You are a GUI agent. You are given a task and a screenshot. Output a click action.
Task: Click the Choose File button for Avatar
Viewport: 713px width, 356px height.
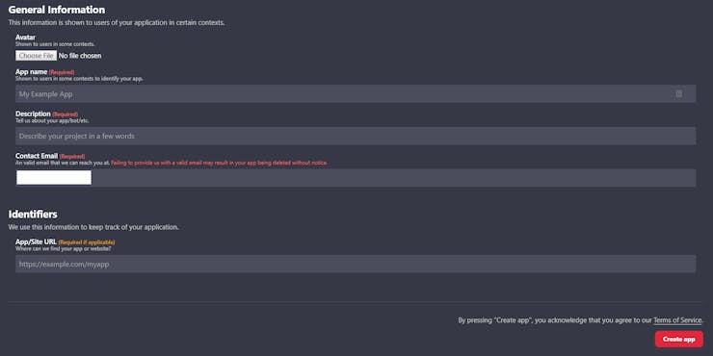coord(36,56)
